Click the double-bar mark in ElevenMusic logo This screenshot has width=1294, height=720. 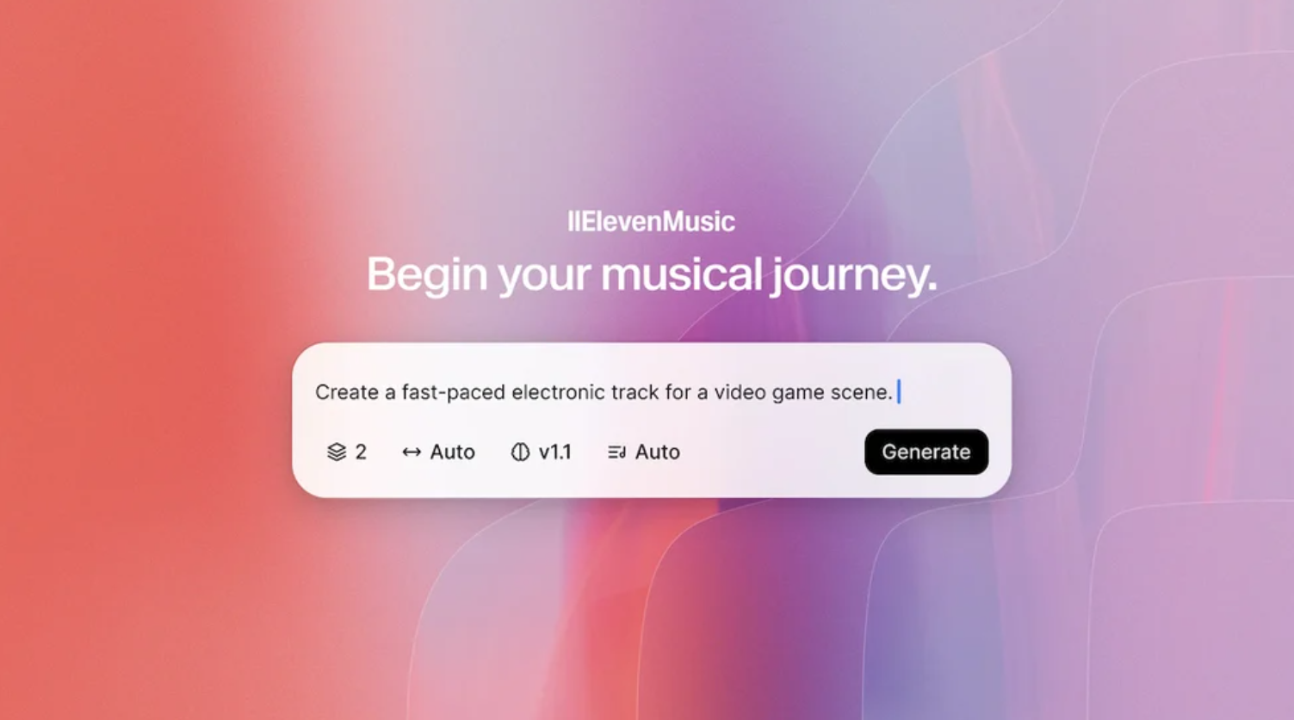pyautogui.click(x=573, y=221)
